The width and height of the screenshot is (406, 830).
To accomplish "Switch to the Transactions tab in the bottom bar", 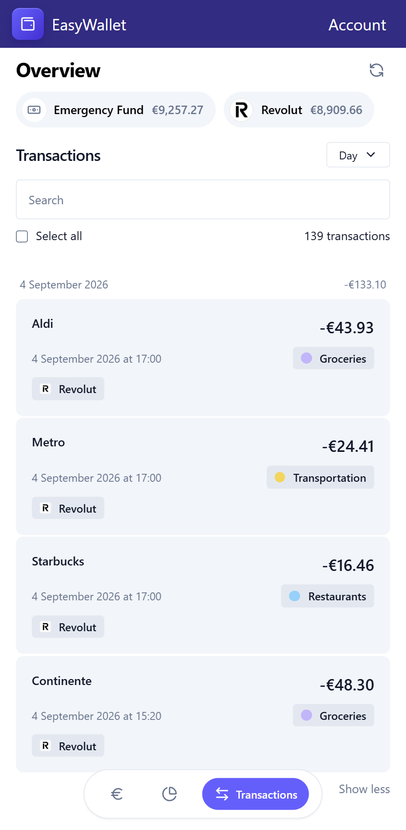I will [256, 794].
